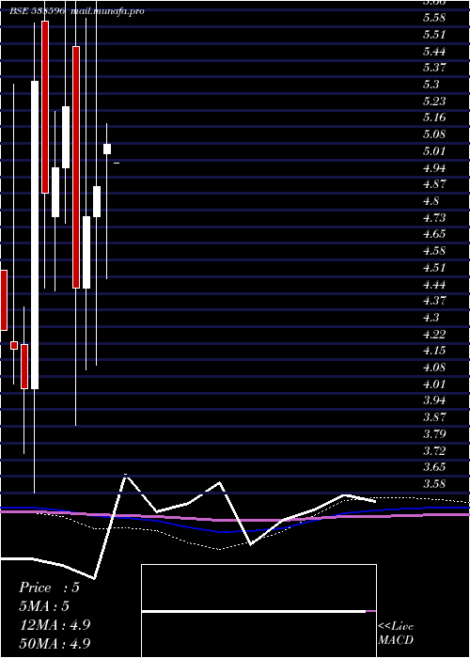Click the 4.94 axis value

434,168
